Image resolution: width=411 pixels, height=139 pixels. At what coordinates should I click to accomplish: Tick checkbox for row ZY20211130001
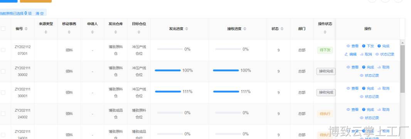tap(3, 92)
